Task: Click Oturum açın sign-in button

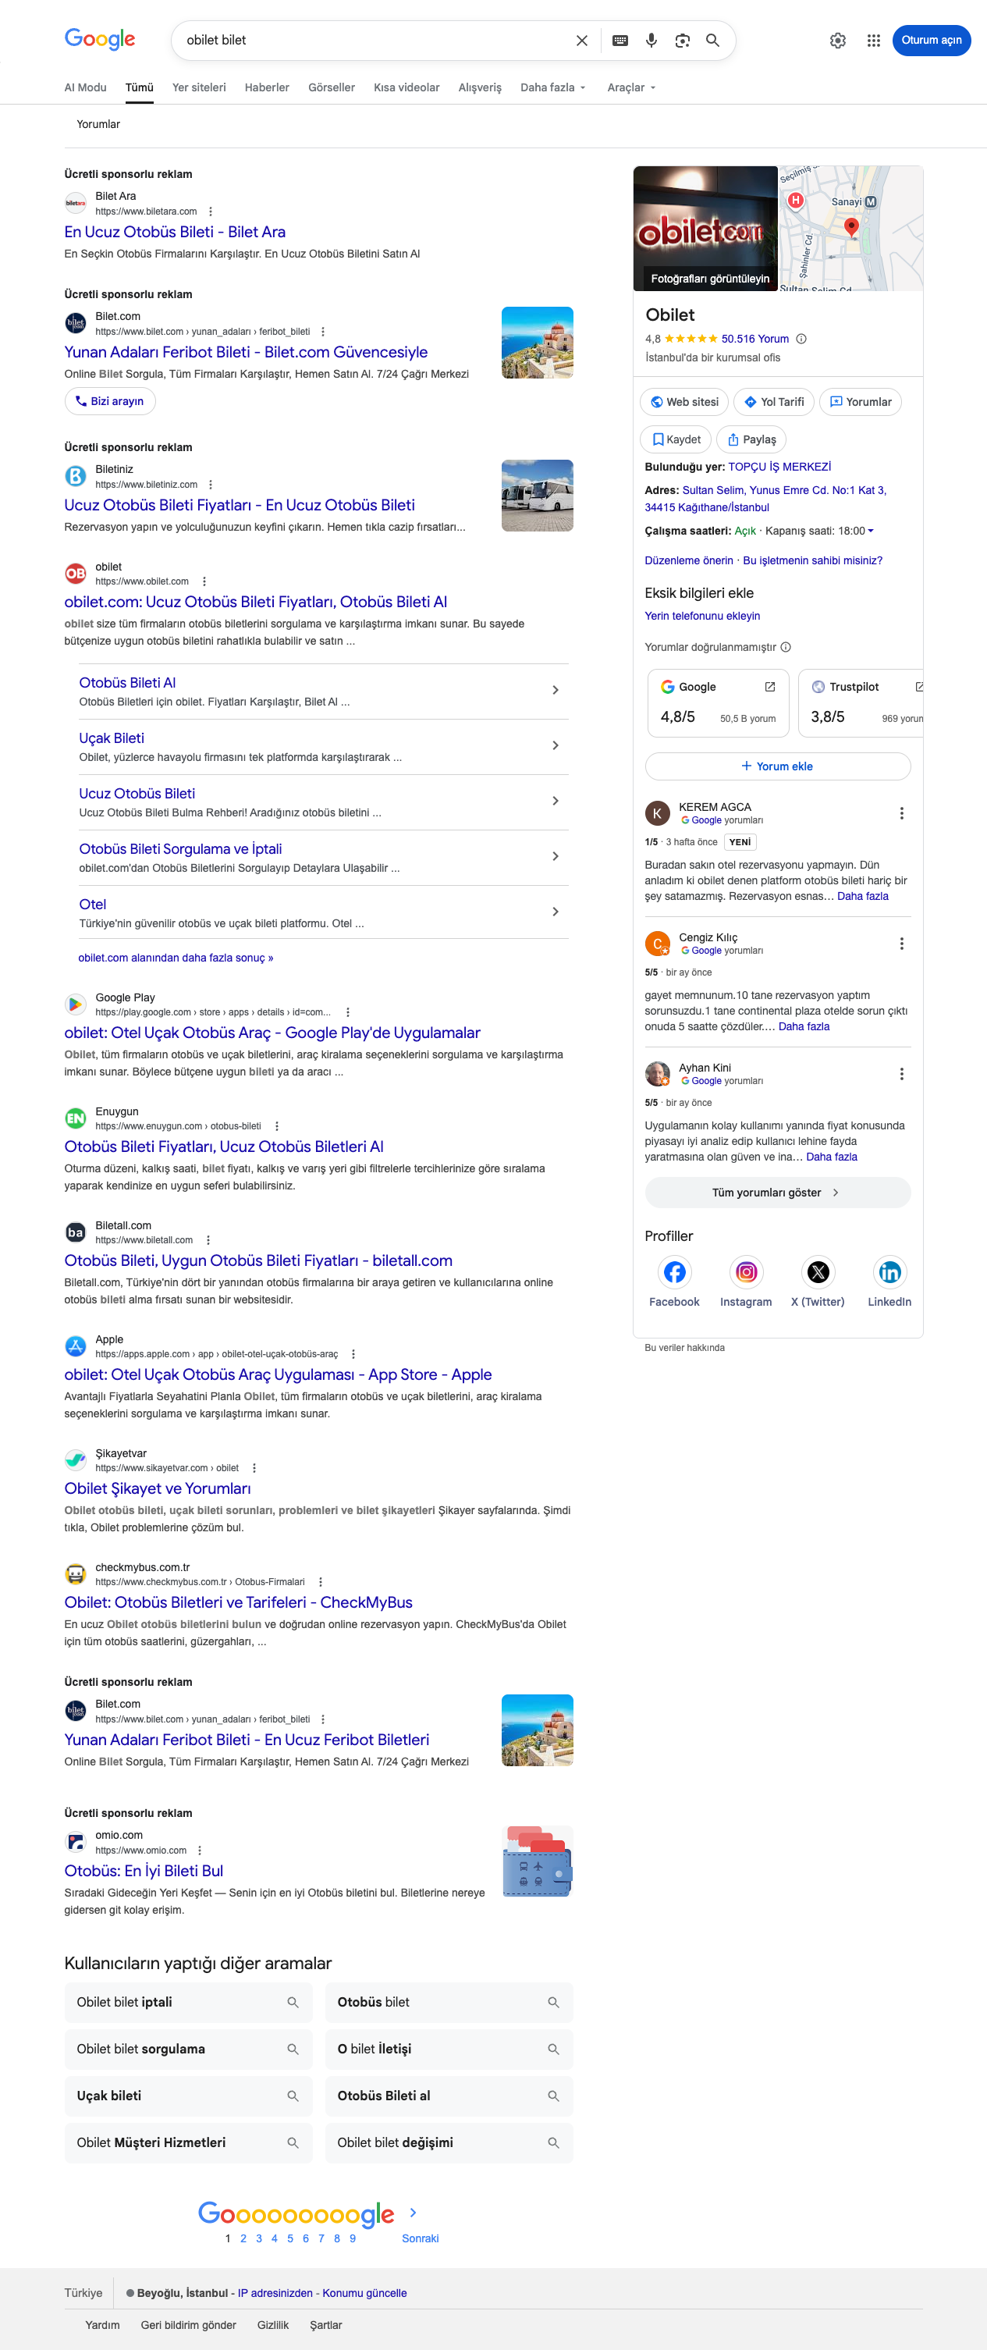Action: [x=932, y=40]
